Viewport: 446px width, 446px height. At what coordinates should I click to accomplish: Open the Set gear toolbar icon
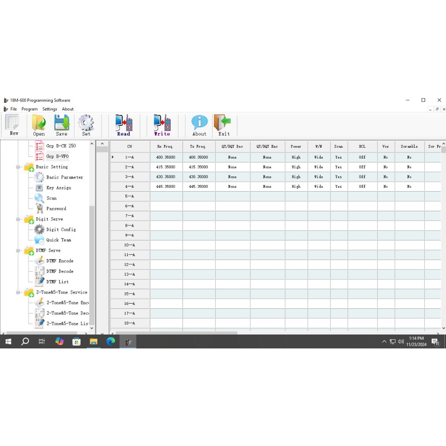[x=86, y=125]
